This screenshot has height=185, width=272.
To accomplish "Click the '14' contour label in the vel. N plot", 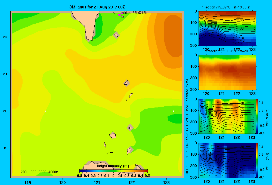I will click(x=206, y=126).
